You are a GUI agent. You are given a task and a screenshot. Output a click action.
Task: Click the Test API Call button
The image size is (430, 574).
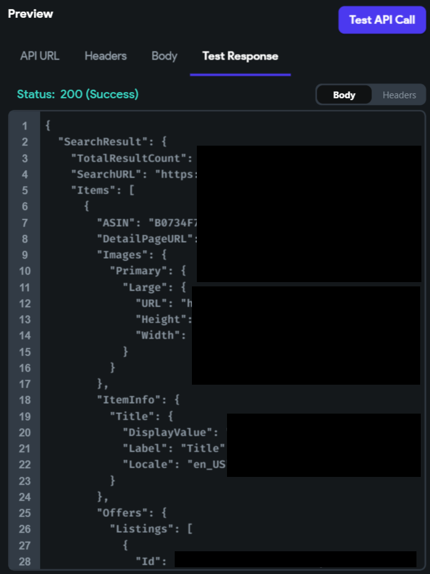(381, 20)
